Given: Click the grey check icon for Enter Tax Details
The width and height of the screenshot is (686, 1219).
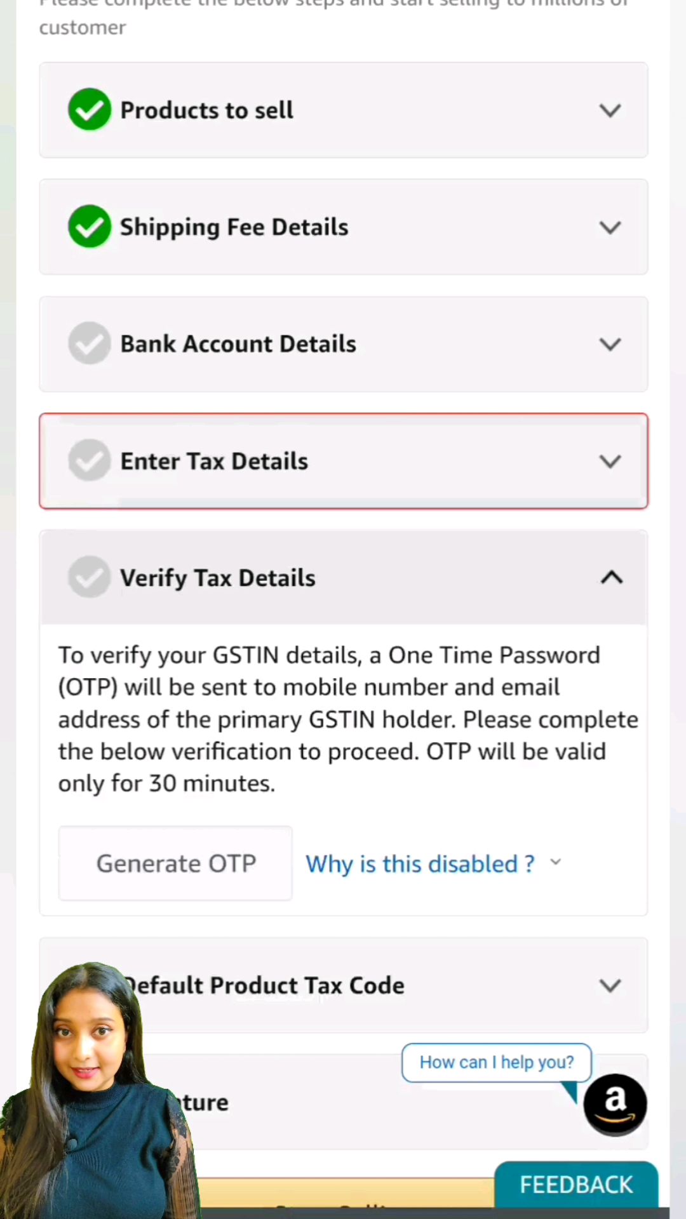Looking at the screenshot, I should [x=90, y=460].
